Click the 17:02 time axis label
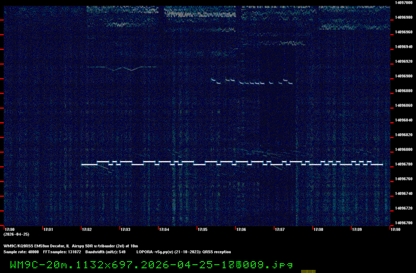Viewport: 416px width, 273px height. tap(87, 229)
